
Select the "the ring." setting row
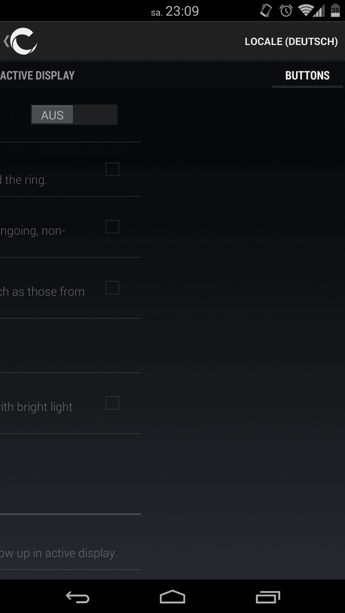[70, 169]
